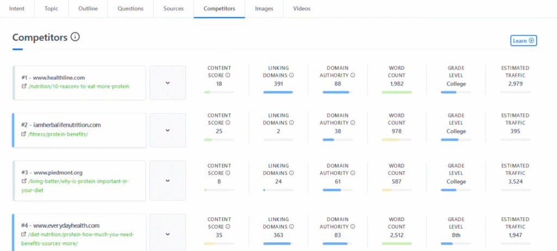Click the everydayhealth Word Count progress bar
Image resolution: width=557 pixels, height=251 pixels.
point(397,243)
